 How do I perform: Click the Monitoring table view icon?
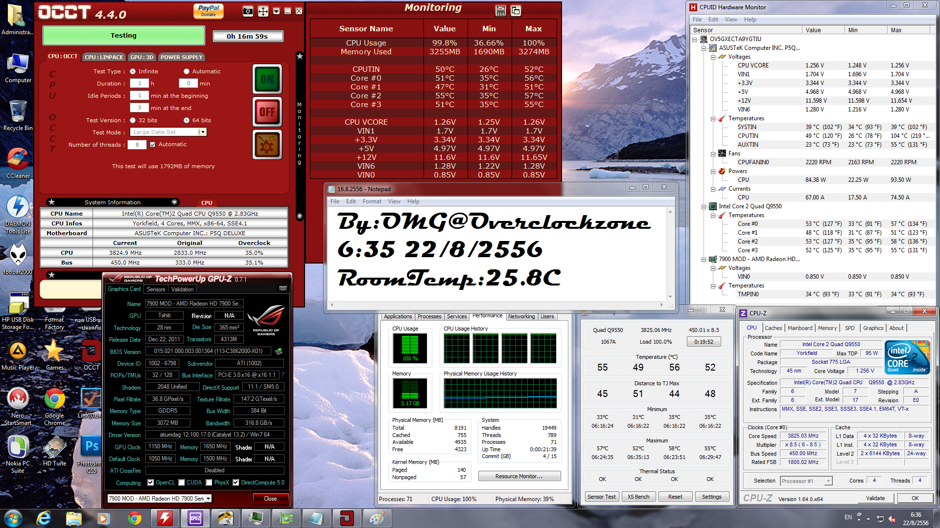tap(500, 11)
